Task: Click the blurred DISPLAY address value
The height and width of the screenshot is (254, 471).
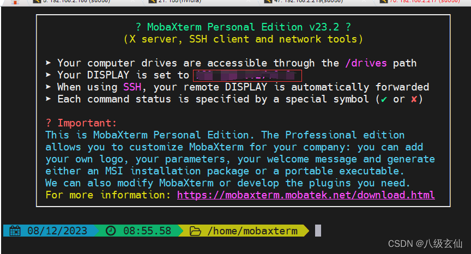Action: (x=247, y=76)
